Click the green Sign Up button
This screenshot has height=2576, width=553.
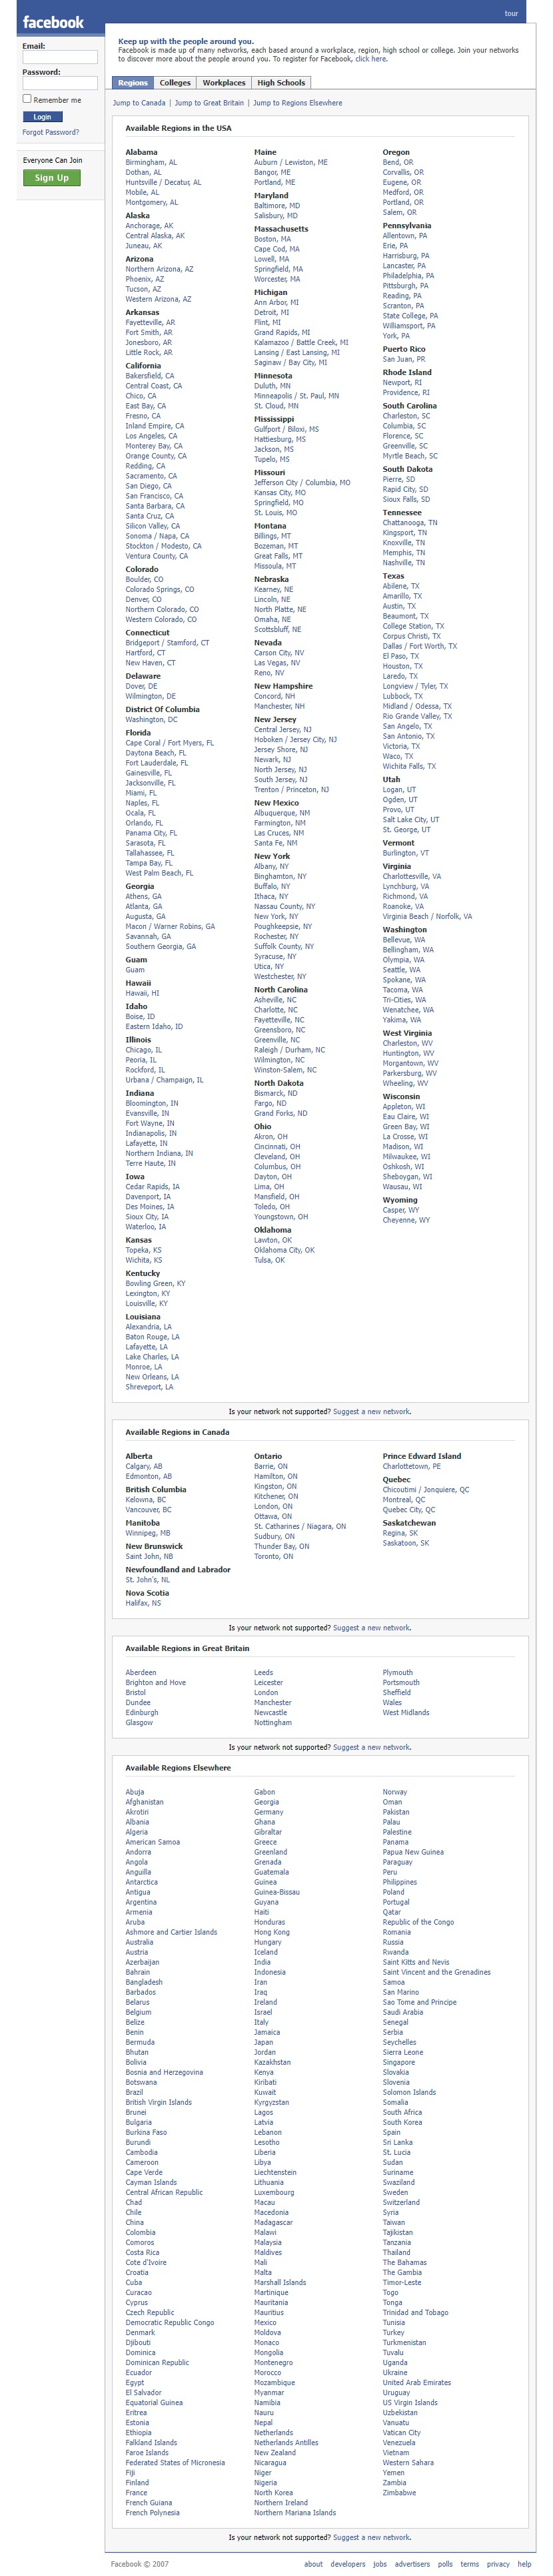(52, 178)
